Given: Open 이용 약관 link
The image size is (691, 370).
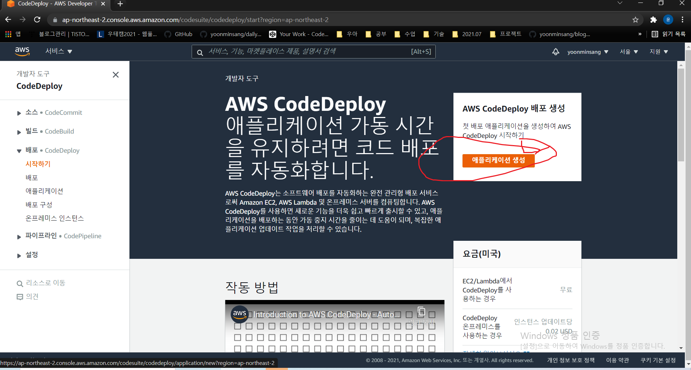Looking at the screenshot, I should [617, 360].
